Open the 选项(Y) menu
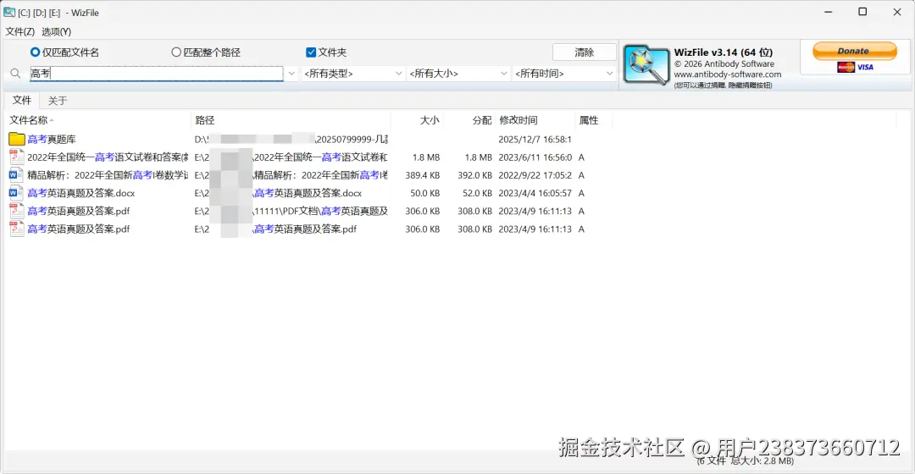Viewport: 915px width, 474px height. tap(56, 31)
